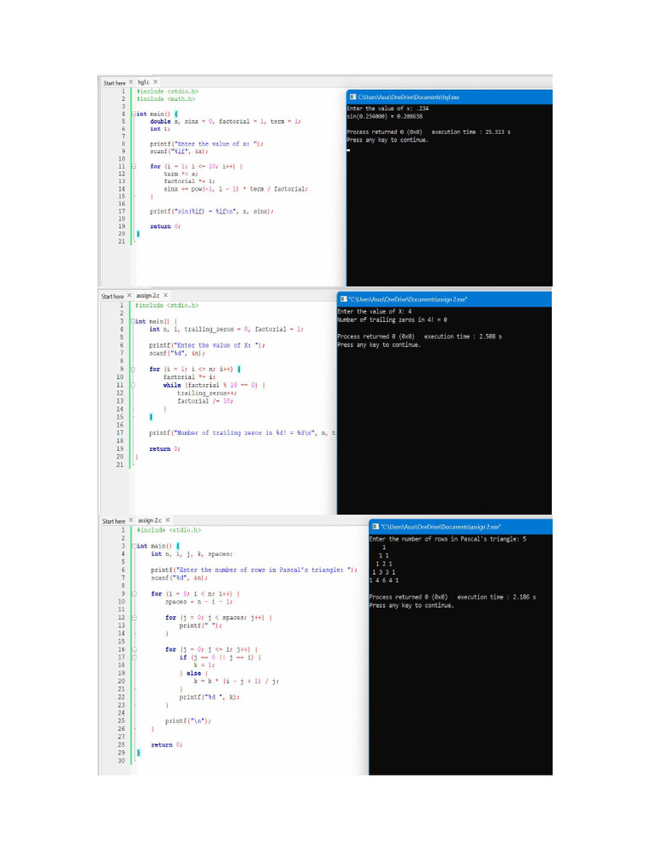Click the '} else {' code line
The image size is (651, 868).
tap(194, 673)
